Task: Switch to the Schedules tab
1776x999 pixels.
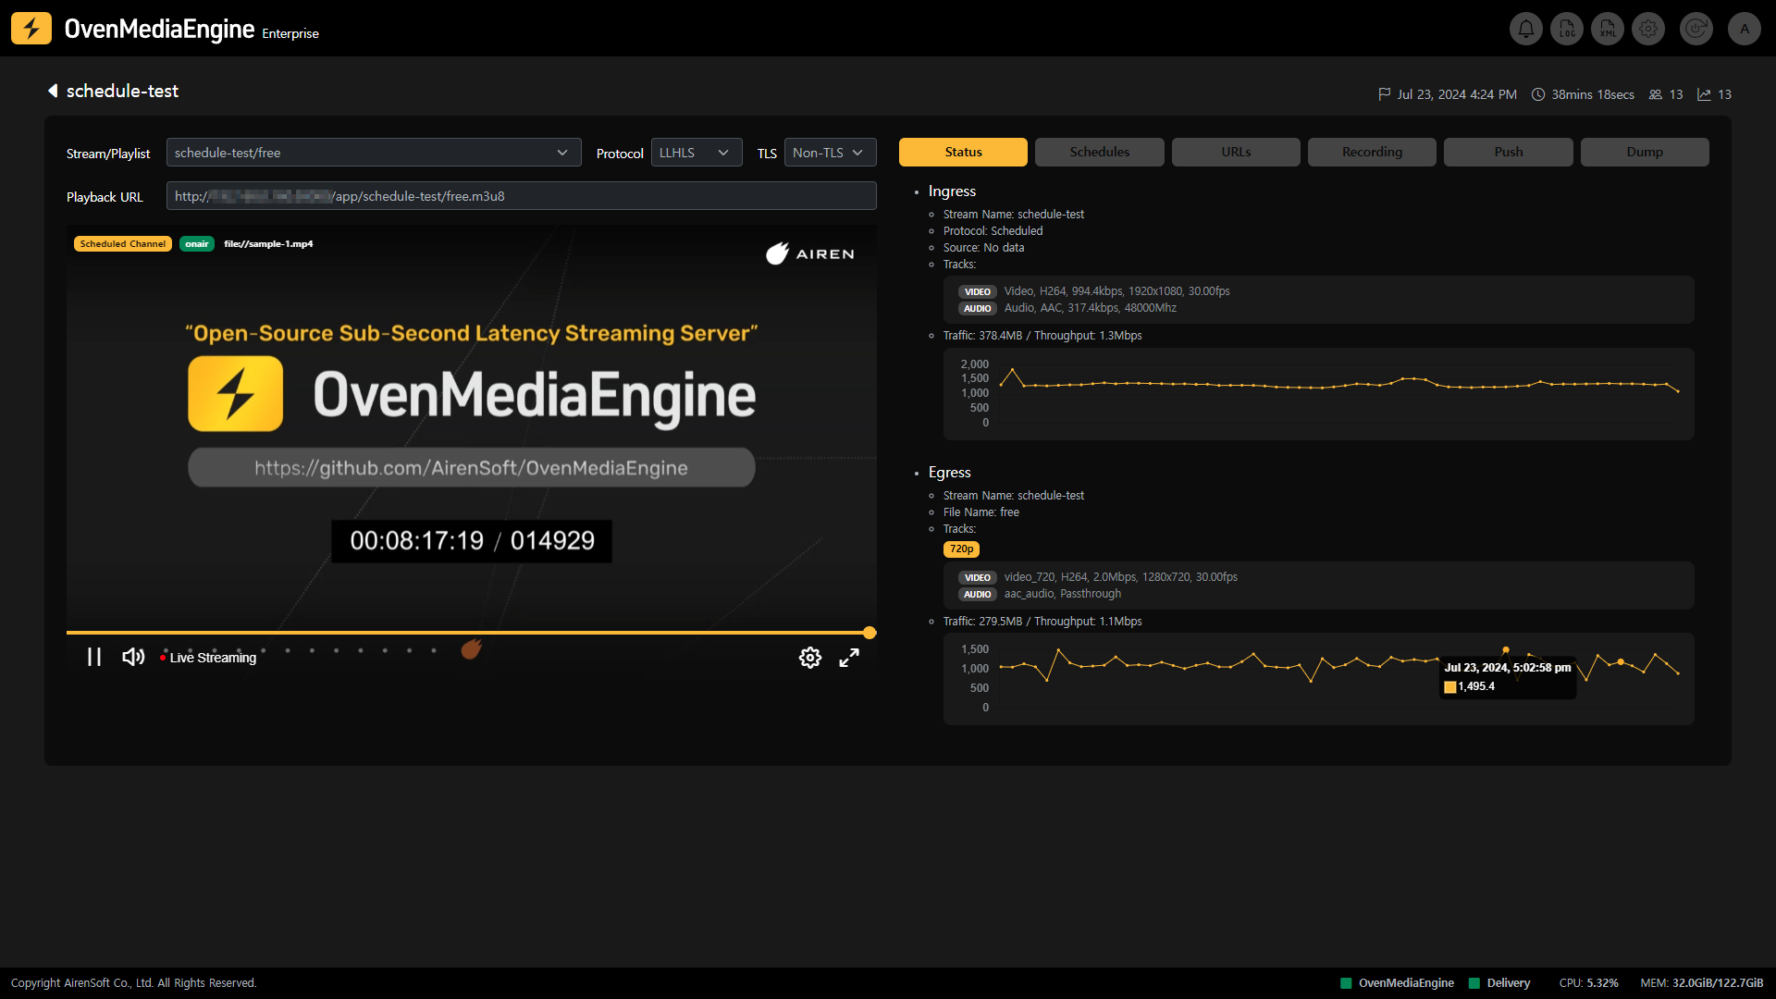Action: (x=1099, y=152)
